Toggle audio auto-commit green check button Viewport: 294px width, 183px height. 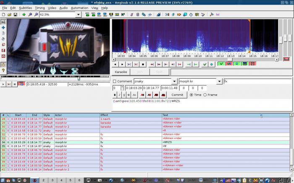[x=221, y=64]
